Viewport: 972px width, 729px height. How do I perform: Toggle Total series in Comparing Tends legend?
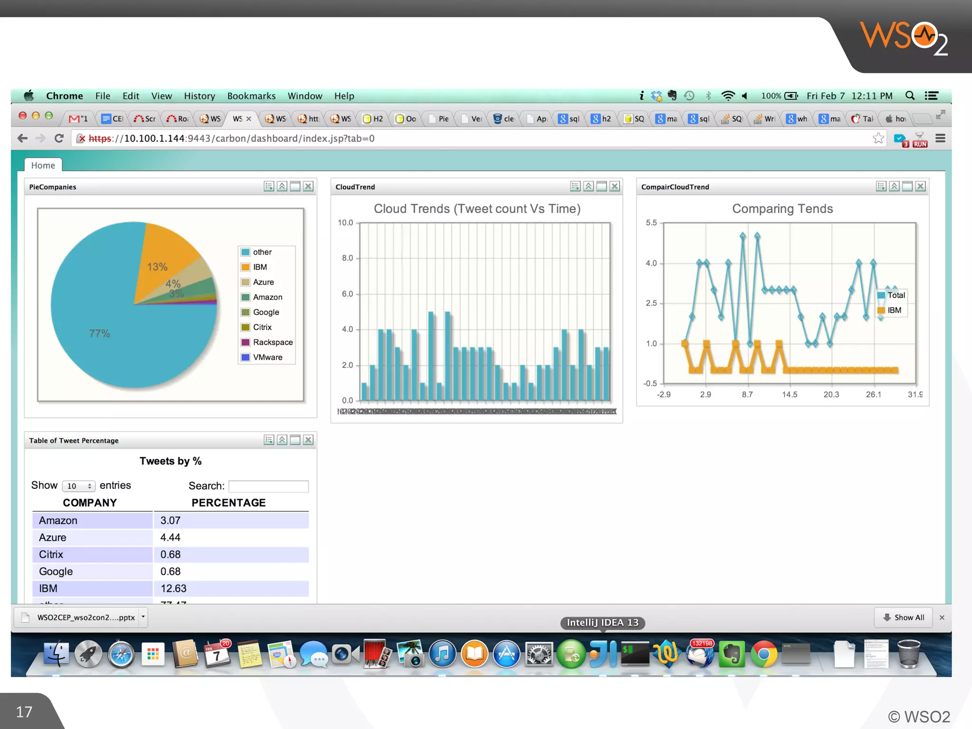[896, 295]
